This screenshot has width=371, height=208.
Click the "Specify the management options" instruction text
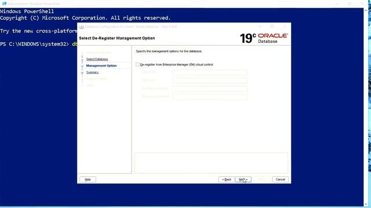[x=169, y=51]
